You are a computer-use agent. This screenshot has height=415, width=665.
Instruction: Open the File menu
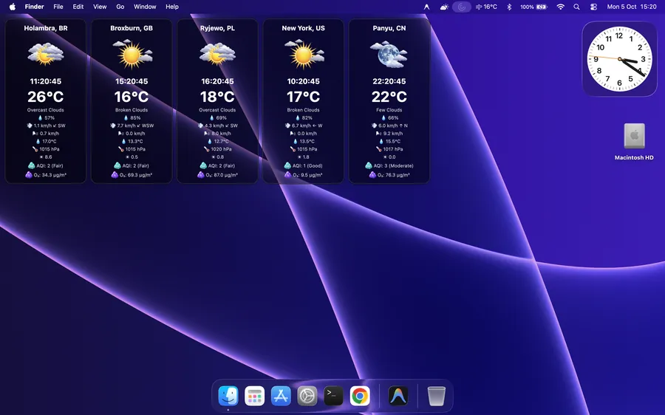[58, 7]
